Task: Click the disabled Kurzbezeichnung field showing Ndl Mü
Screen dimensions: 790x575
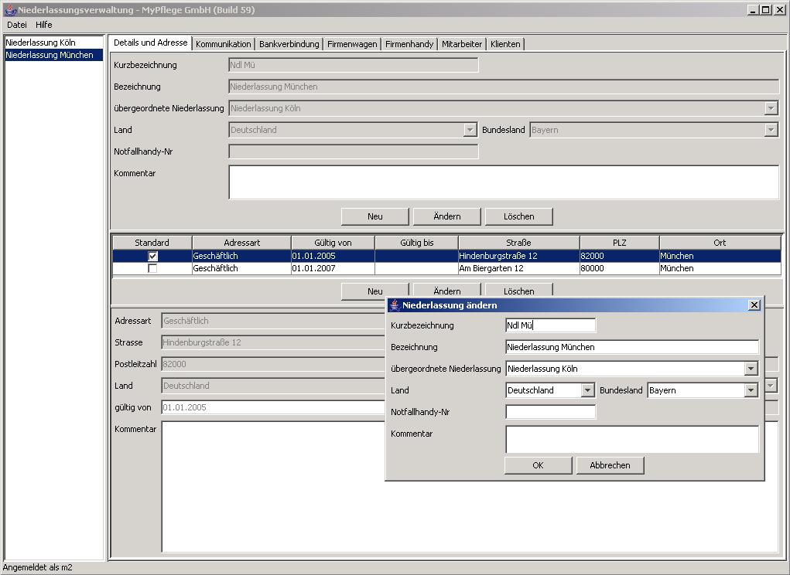Action: (x=353, y=65)
